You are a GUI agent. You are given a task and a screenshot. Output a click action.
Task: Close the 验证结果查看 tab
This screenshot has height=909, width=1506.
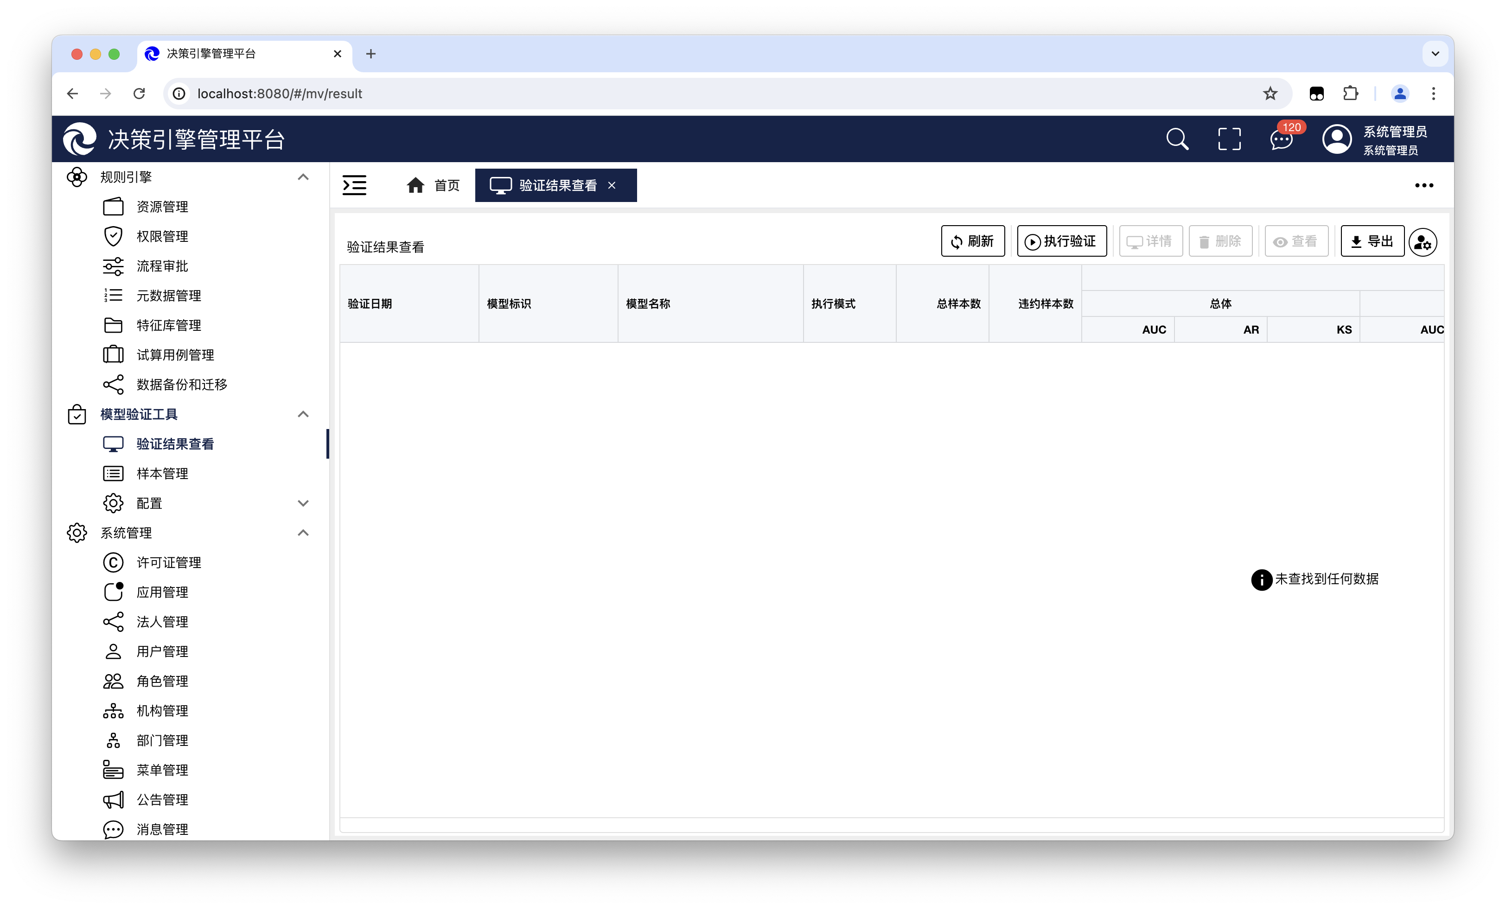(x=612, y=185)
